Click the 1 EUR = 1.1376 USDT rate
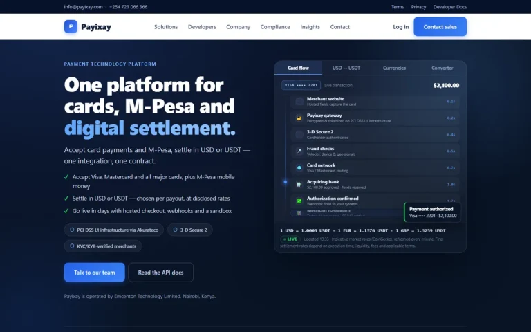Screen dimensions: 531x332 click(363, 231)
